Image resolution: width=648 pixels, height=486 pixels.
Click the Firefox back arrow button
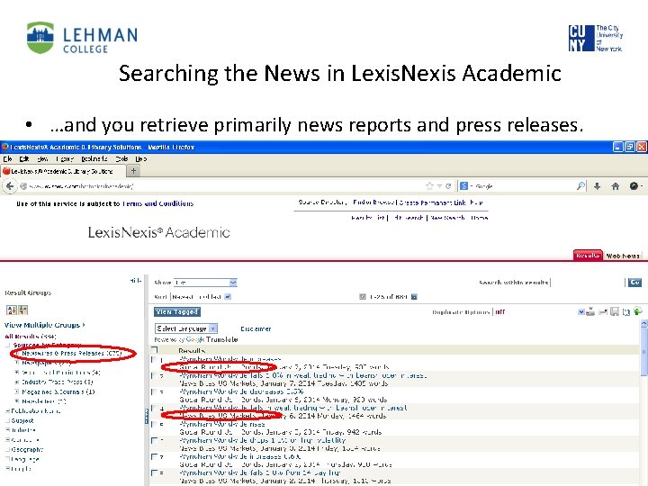[x=9, y=186]
